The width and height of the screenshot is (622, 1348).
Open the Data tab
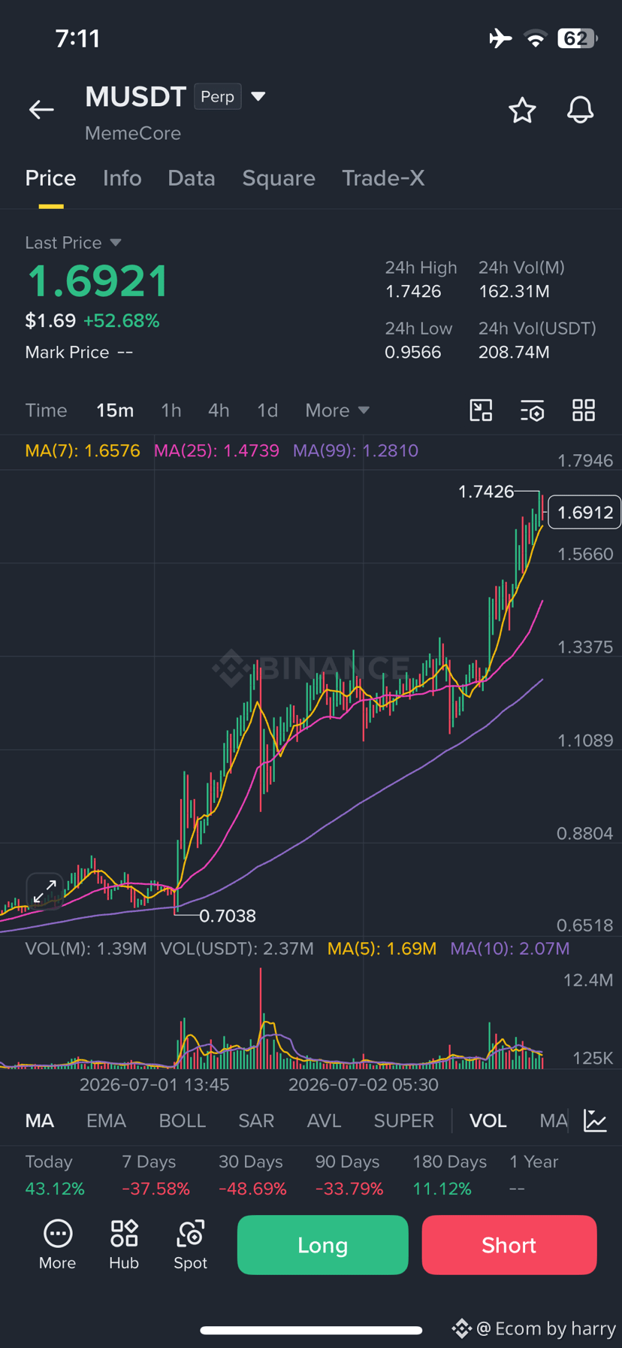(192, 178)
